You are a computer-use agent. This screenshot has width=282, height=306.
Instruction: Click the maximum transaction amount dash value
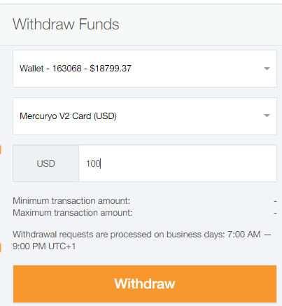(275, 213)
